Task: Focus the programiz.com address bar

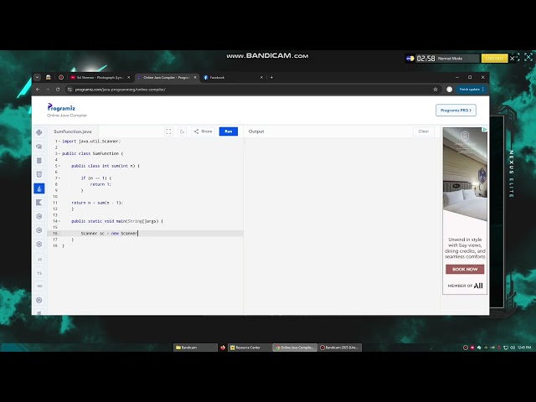Action: coord(251,90)
